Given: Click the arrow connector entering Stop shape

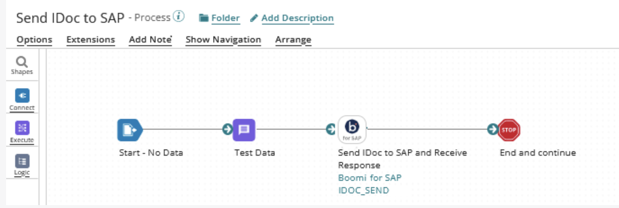Looking at the screenshot, I should coord(493,129).
